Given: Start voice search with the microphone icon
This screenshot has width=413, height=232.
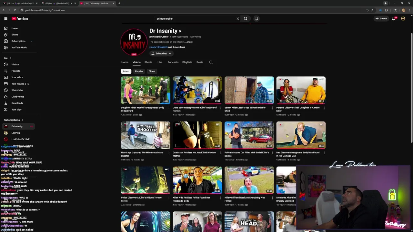Looking at the screenshot, I should (257, 19).
